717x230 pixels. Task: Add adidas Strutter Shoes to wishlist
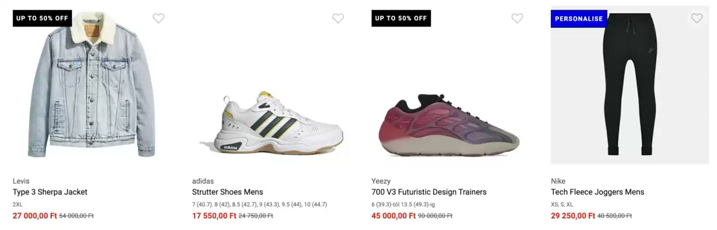coord(338,18)
